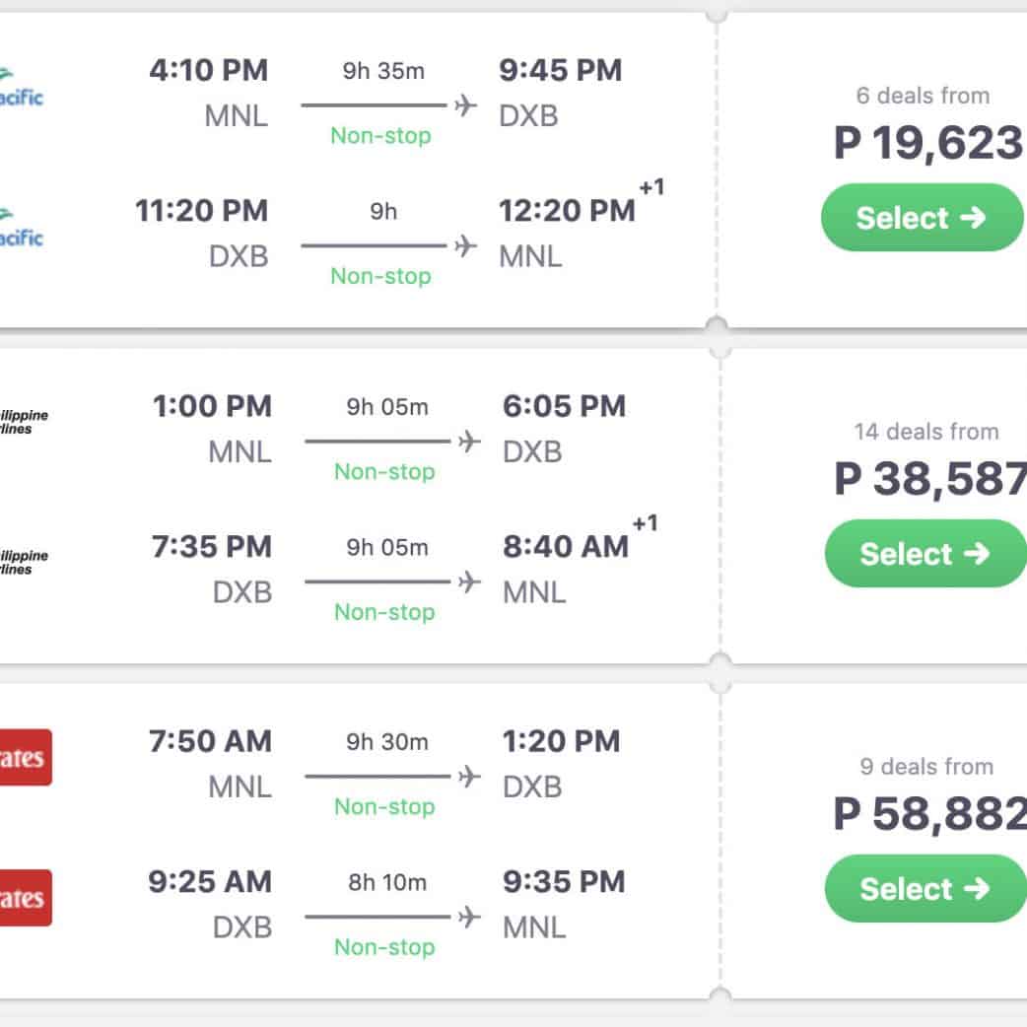Viewport: 1027px width, 1027px height.
Task: Click the Philippine Airlines logo on the 1:00 PM flight
Action: 24,423
